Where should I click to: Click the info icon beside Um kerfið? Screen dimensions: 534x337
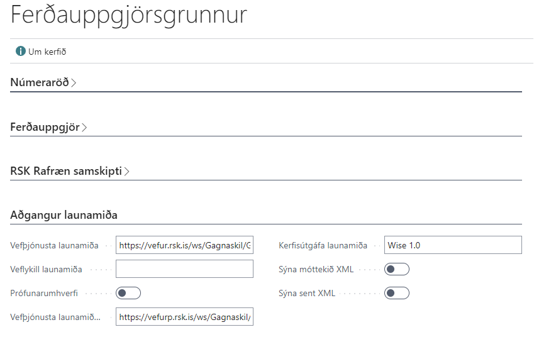21,52
